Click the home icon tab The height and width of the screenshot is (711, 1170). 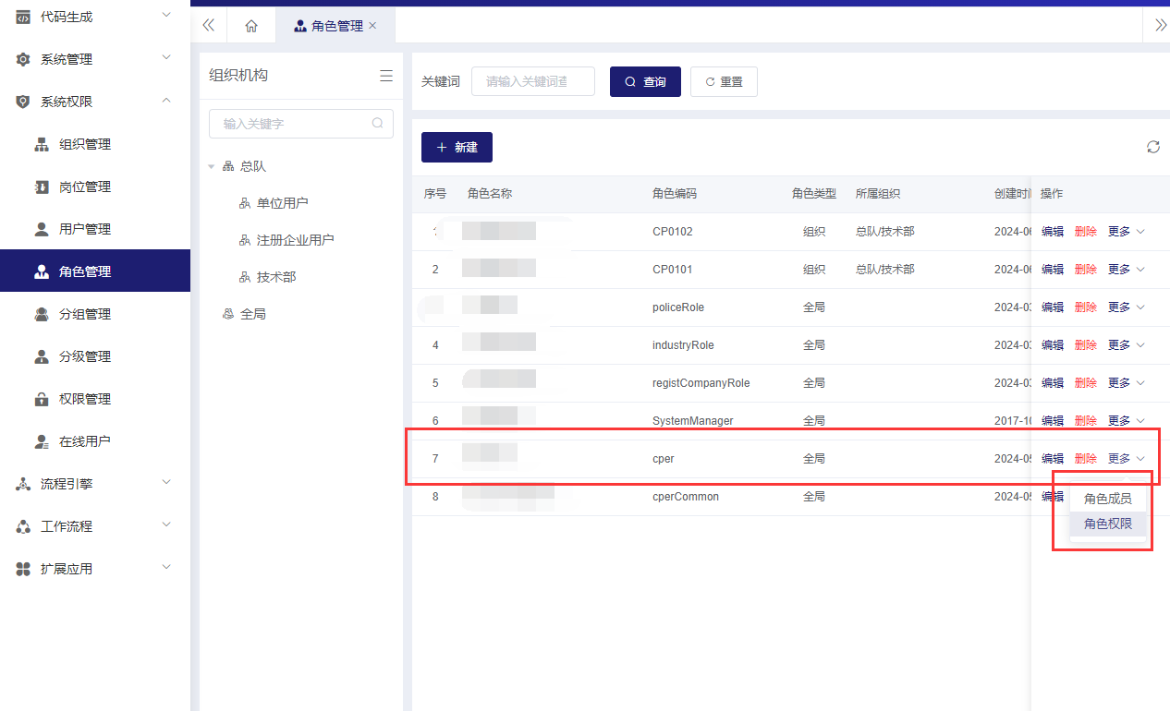[x=251, y=26]
